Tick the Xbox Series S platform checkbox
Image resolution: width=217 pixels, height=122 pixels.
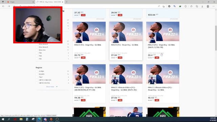(x=37, y=47)
